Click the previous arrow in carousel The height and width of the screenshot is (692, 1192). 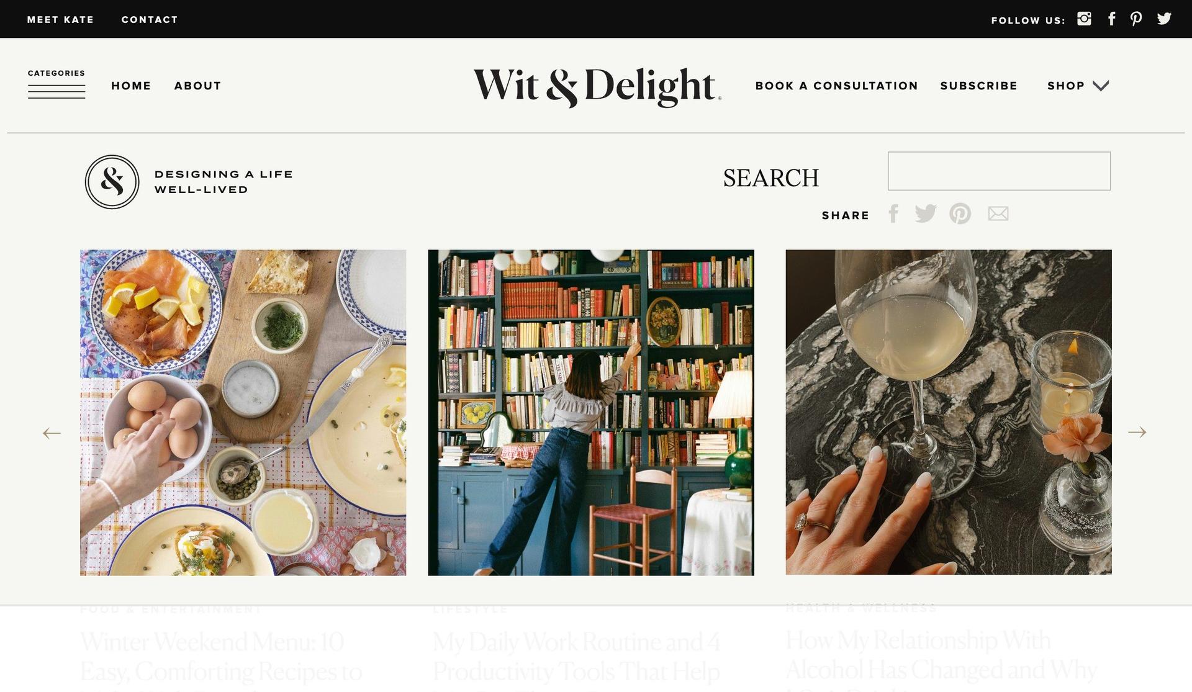tap(52, 433)
